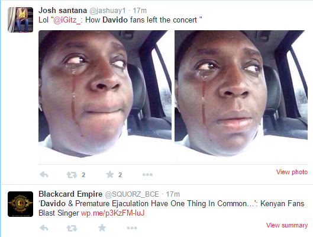Visit the @SQUORZ_BCE handle
313x237 pixels.
(x=132, y=194)
